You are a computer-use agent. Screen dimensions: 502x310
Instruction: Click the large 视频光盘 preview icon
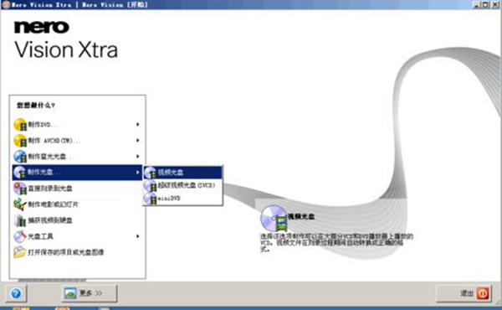[274, 219]
